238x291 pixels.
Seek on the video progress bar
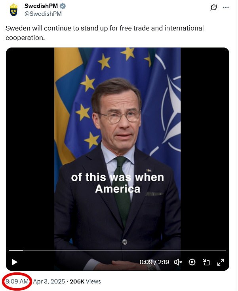coord(118,250)
